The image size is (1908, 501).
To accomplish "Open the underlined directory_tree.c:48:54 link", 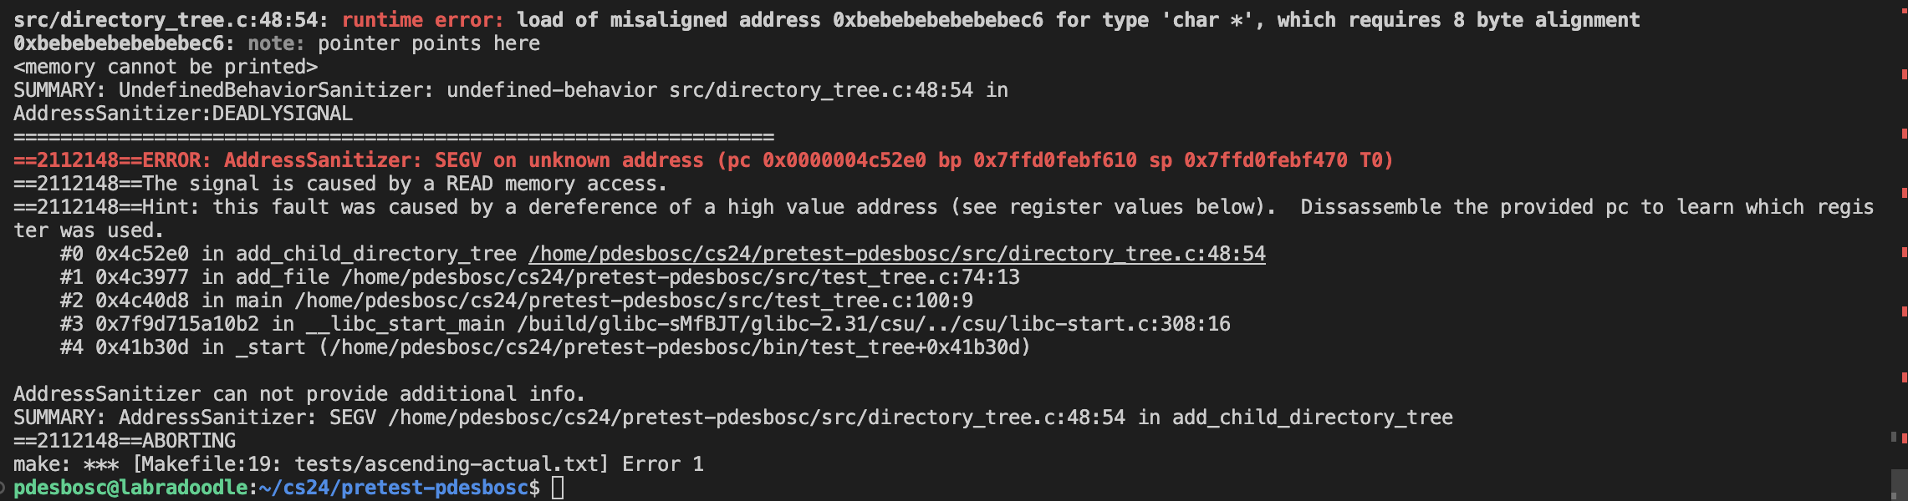I will 896,254.
